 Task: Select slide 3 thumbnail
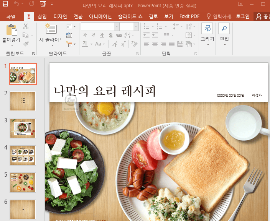23,128
